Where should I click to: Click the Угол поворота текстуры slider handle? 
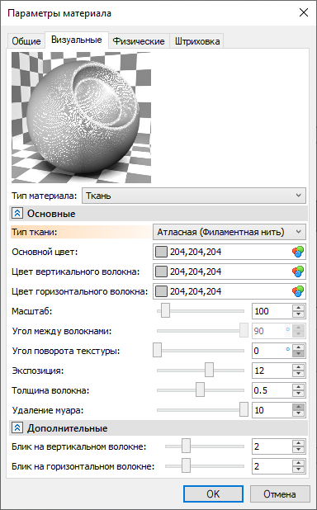[157, 351]
